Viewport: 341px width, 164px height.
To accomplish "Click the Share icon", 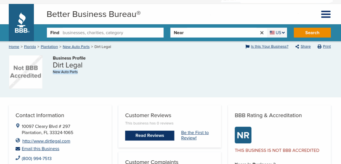I will [x=297, y=47].
